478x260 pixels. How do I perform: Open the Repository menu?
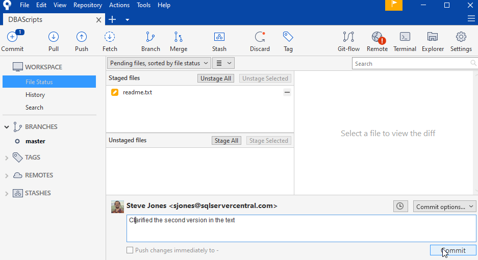click(87, 5)
